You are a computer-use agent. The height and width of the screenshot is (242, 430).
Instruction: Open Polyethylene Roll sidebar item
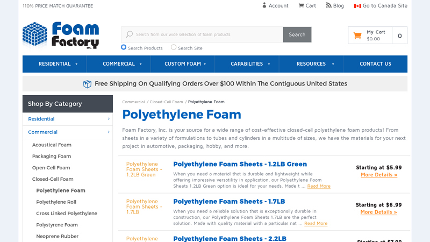pyautogui.click(x=56, y=202)
